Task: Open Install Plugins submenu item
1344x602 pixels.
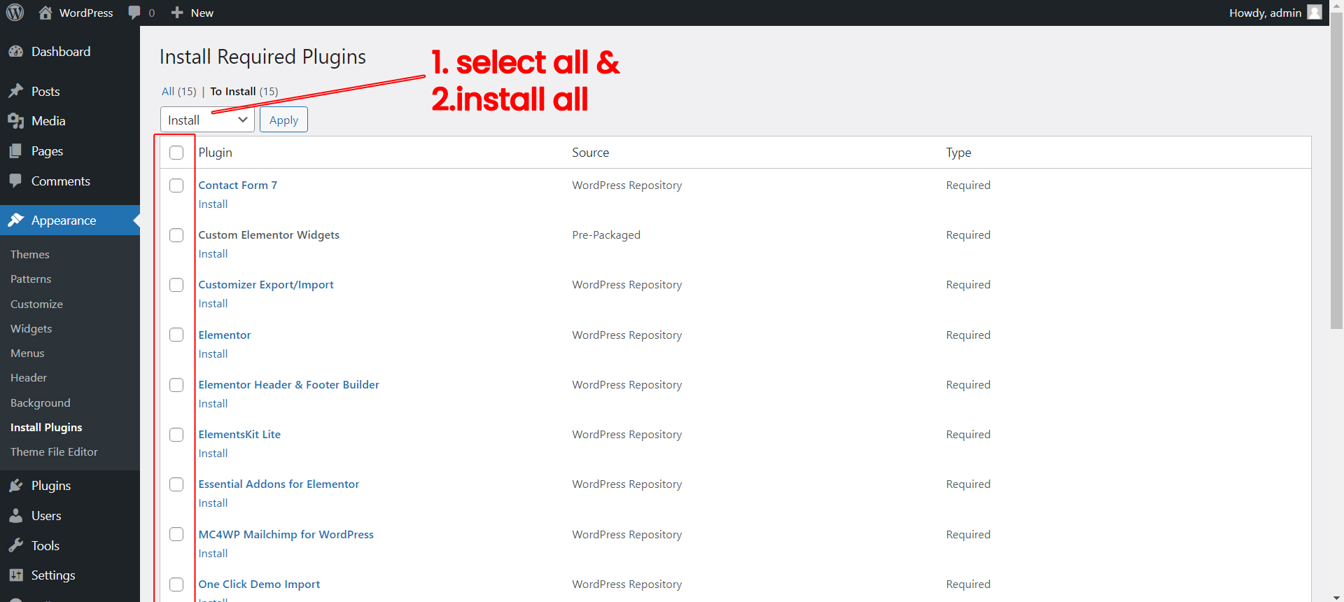Action: pyautogui.click(x=46, y=428)
